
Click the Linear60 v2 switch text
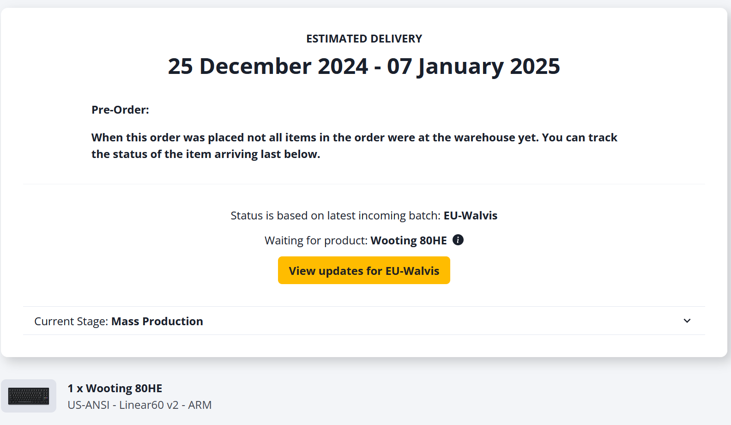(149, 405)
